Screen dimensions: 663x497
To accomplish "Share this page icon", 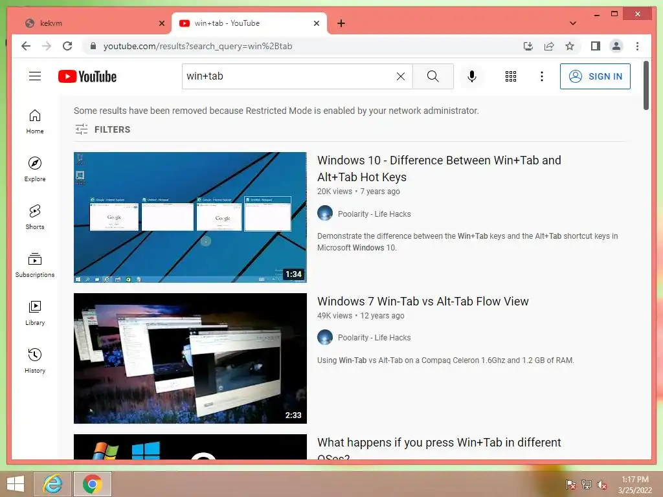I will point(549,46).
